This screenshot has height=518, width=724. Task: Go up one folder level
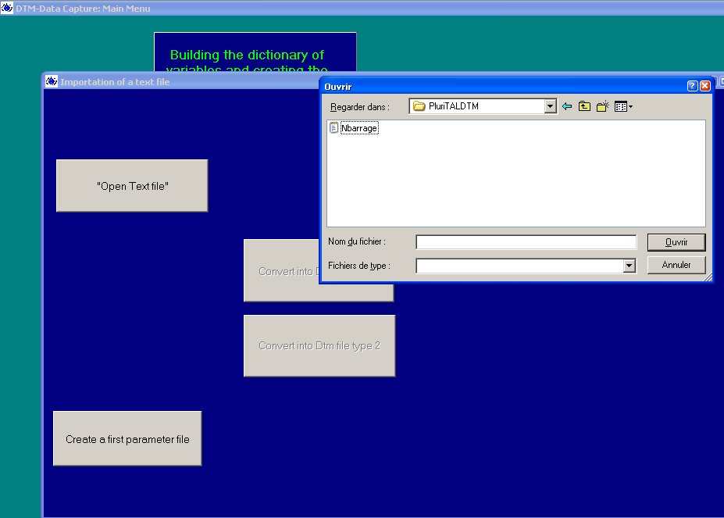(584, 107)
